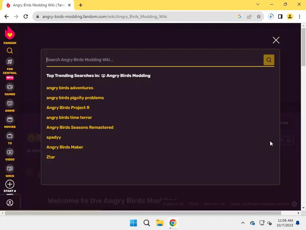Click the Google icon in address bar
Image resolution: width=306 pixels, height=230 pixels.
pos(240,17)
